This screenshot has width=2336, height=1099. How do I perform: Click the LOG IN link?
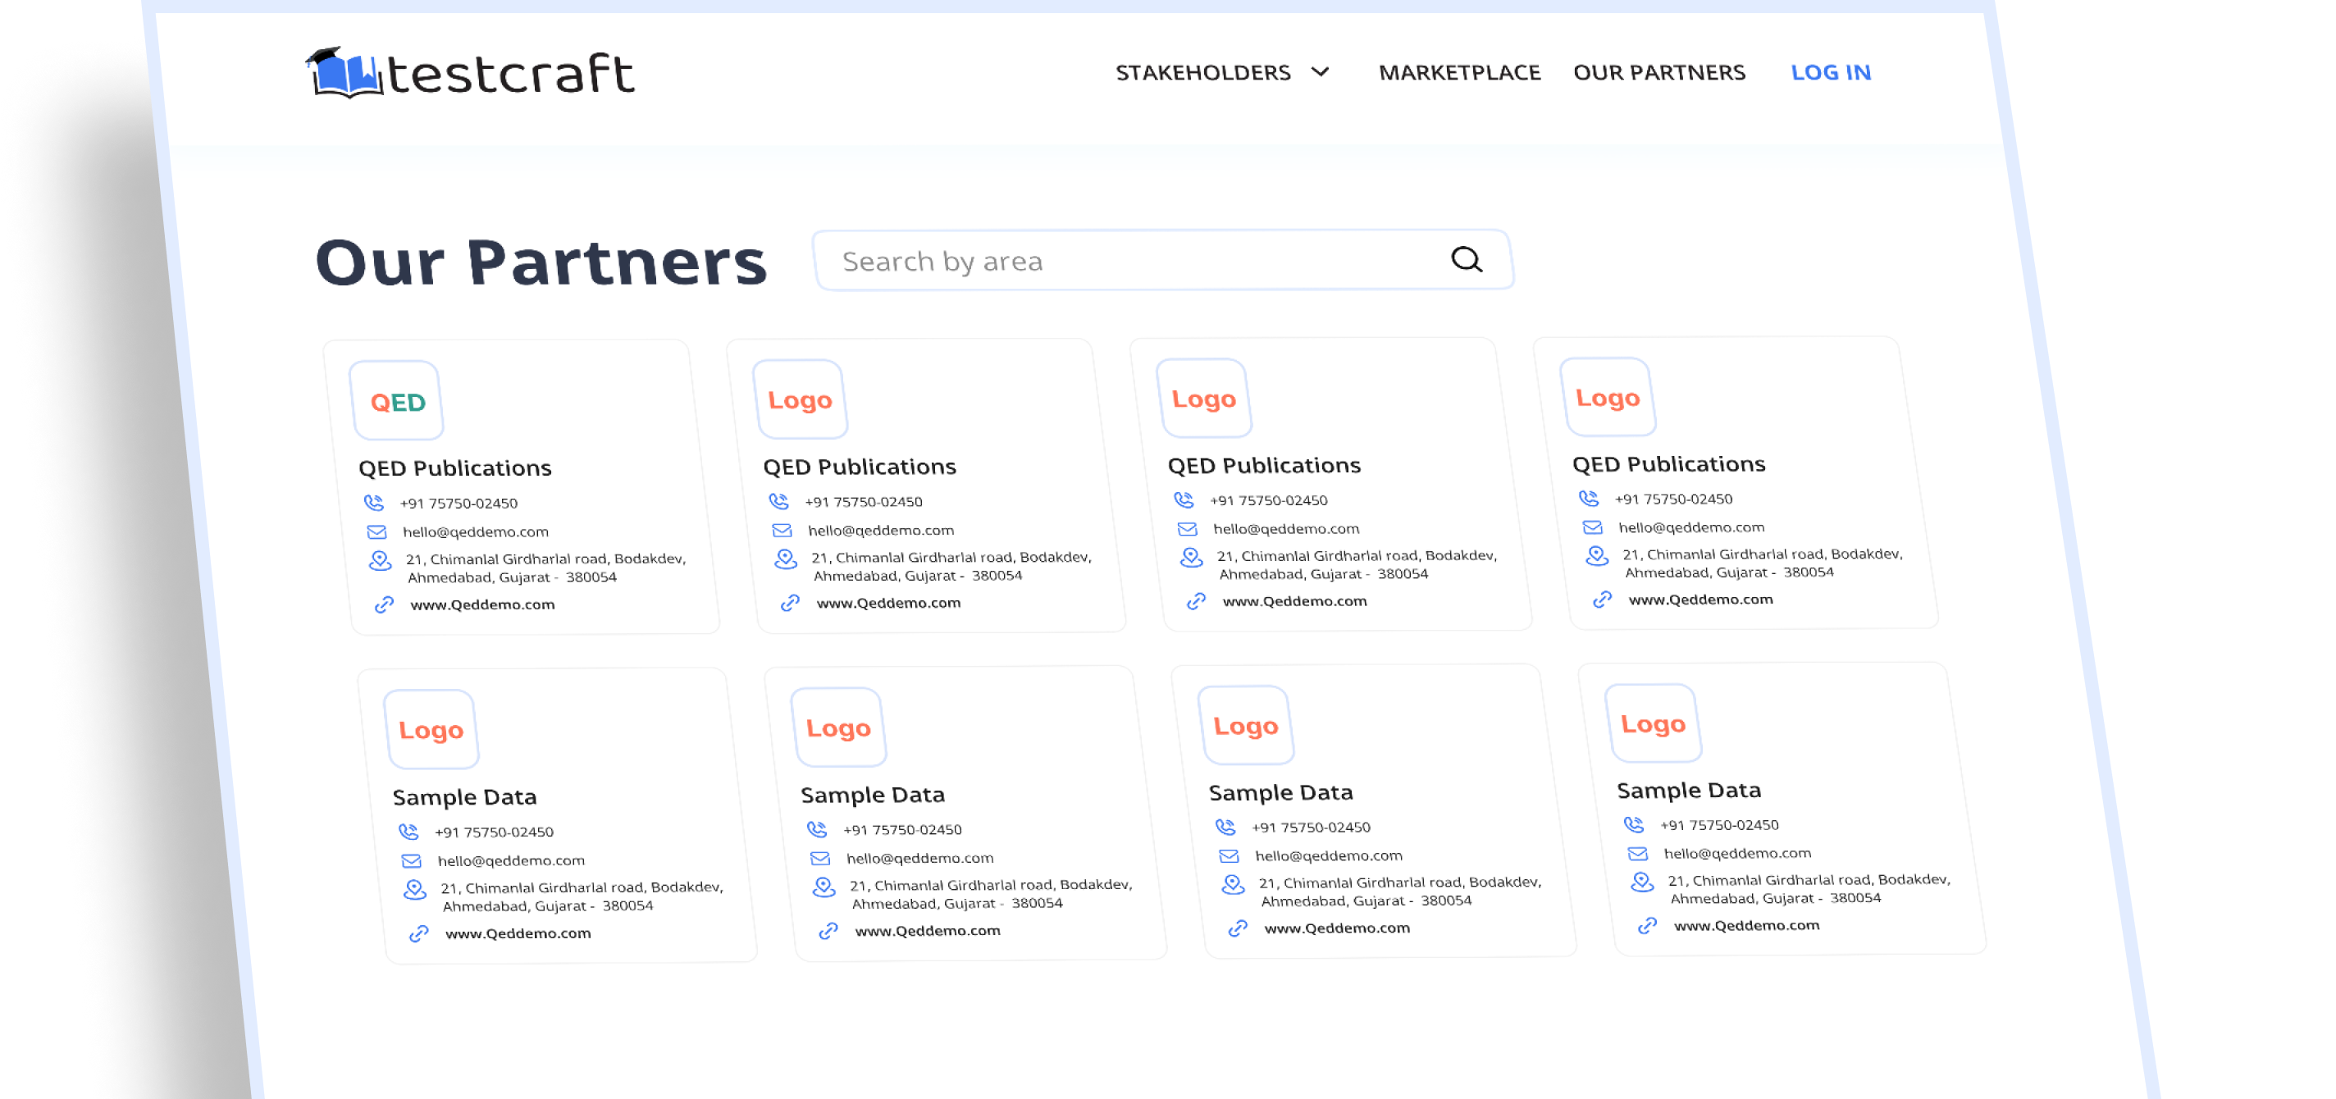[x=1831, y=72]
